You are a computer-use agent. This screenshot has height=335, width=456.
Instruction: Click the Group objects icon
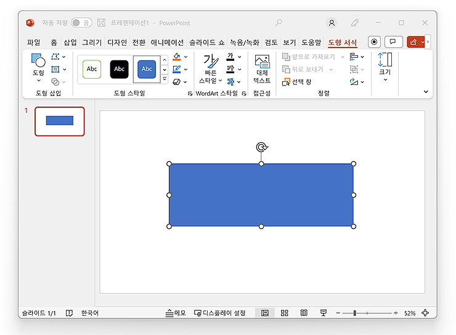pos(354,69)
